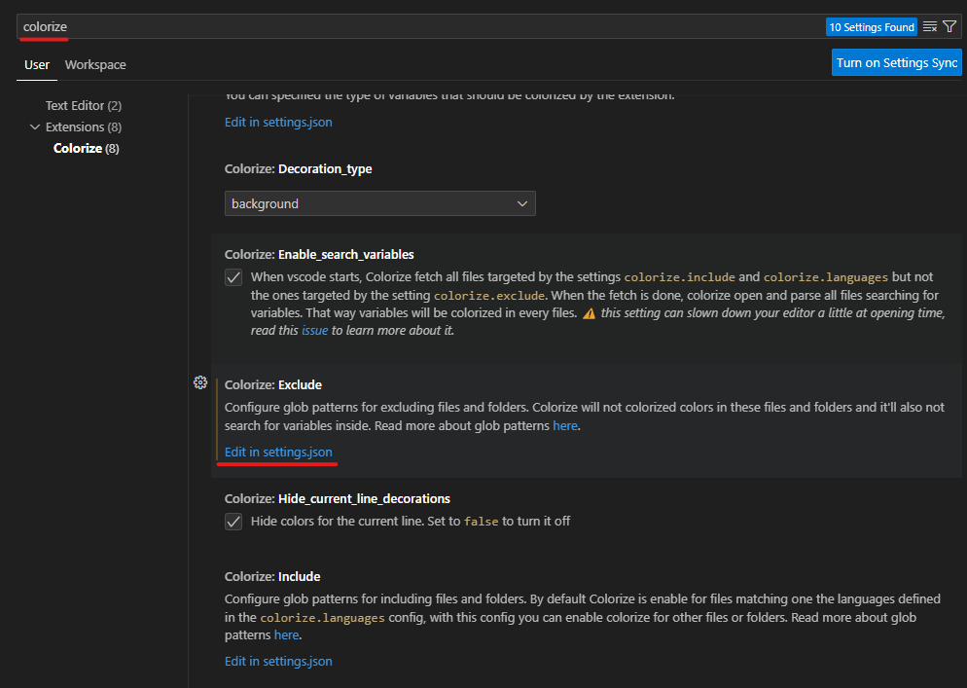Select Text Editor (2) in settings tree
967x688 pixels.
(x=84, y=105)
